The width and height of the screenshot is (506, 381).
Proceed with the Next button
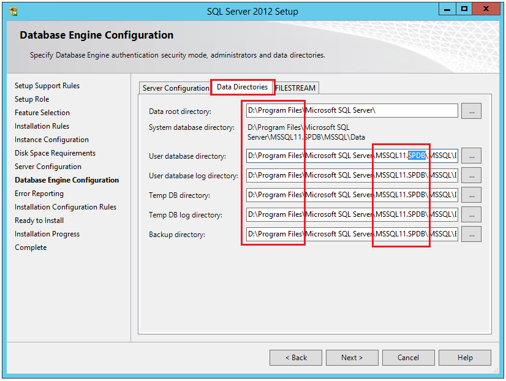click(352, 358)
